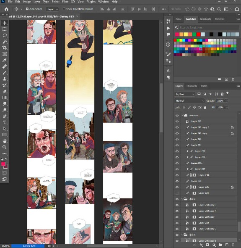Enable Show Transform Controls checkbox

click(64, 9)
